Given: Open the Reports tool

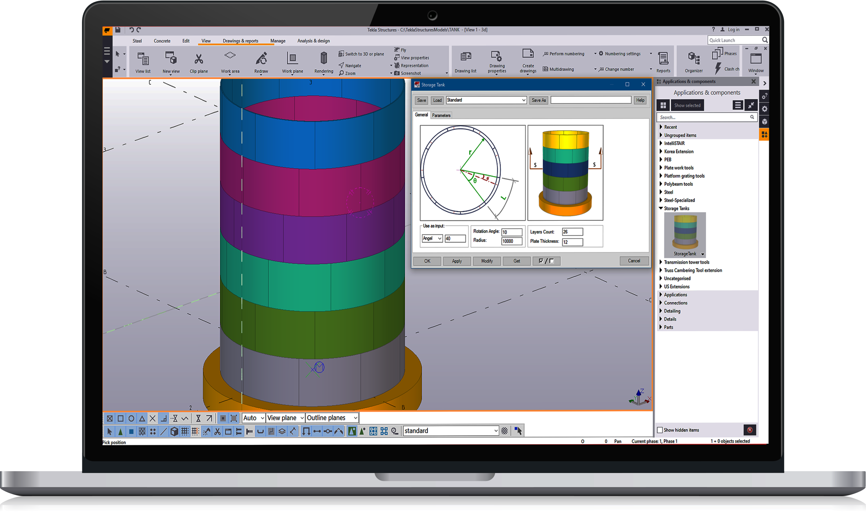Looking at the screenshot, I should (663, 62).
